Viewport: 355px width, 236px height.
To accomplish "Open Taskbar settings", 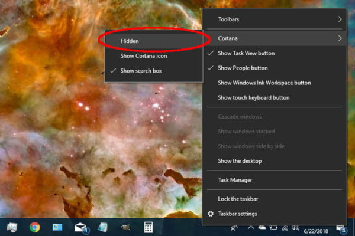I will (x=275, y=214).
